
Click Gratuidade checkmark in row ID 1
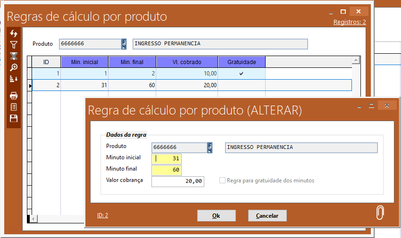click(241, 74)
